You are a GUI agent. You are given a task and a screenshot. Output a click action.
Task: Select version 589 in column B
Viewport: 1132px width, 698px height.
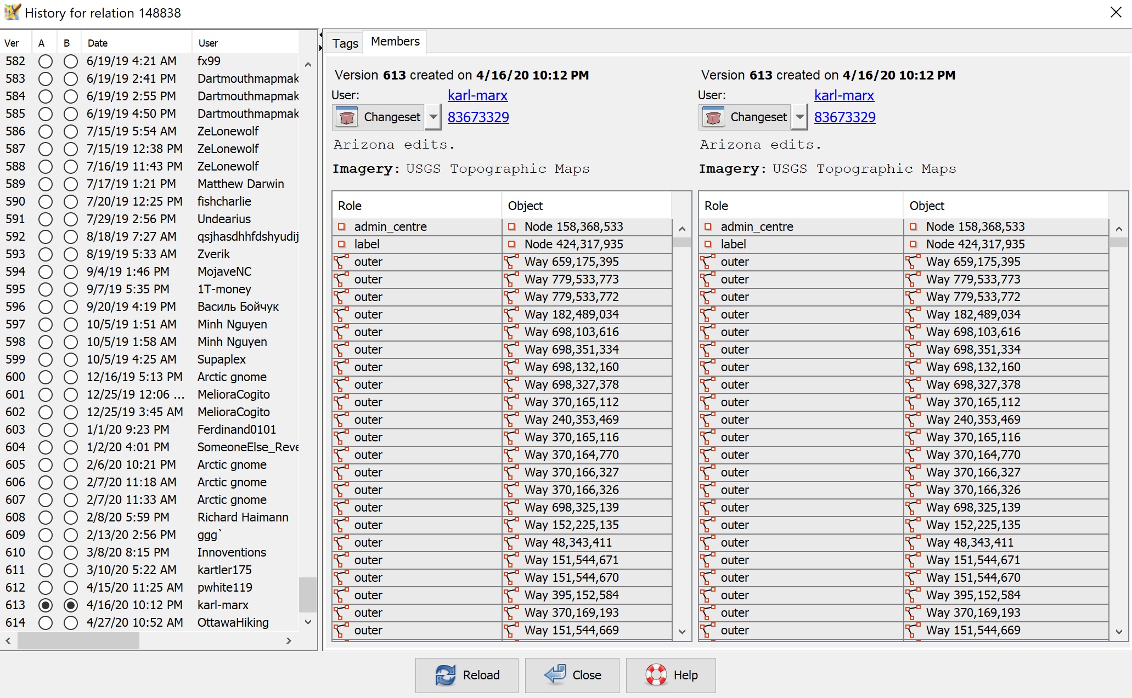[x=70, y=184]
